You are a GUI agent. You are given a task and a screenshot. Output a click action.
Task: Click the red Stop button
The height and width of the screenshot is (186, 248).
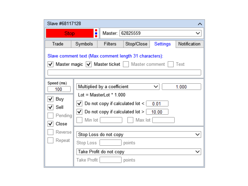pos(70,33)
